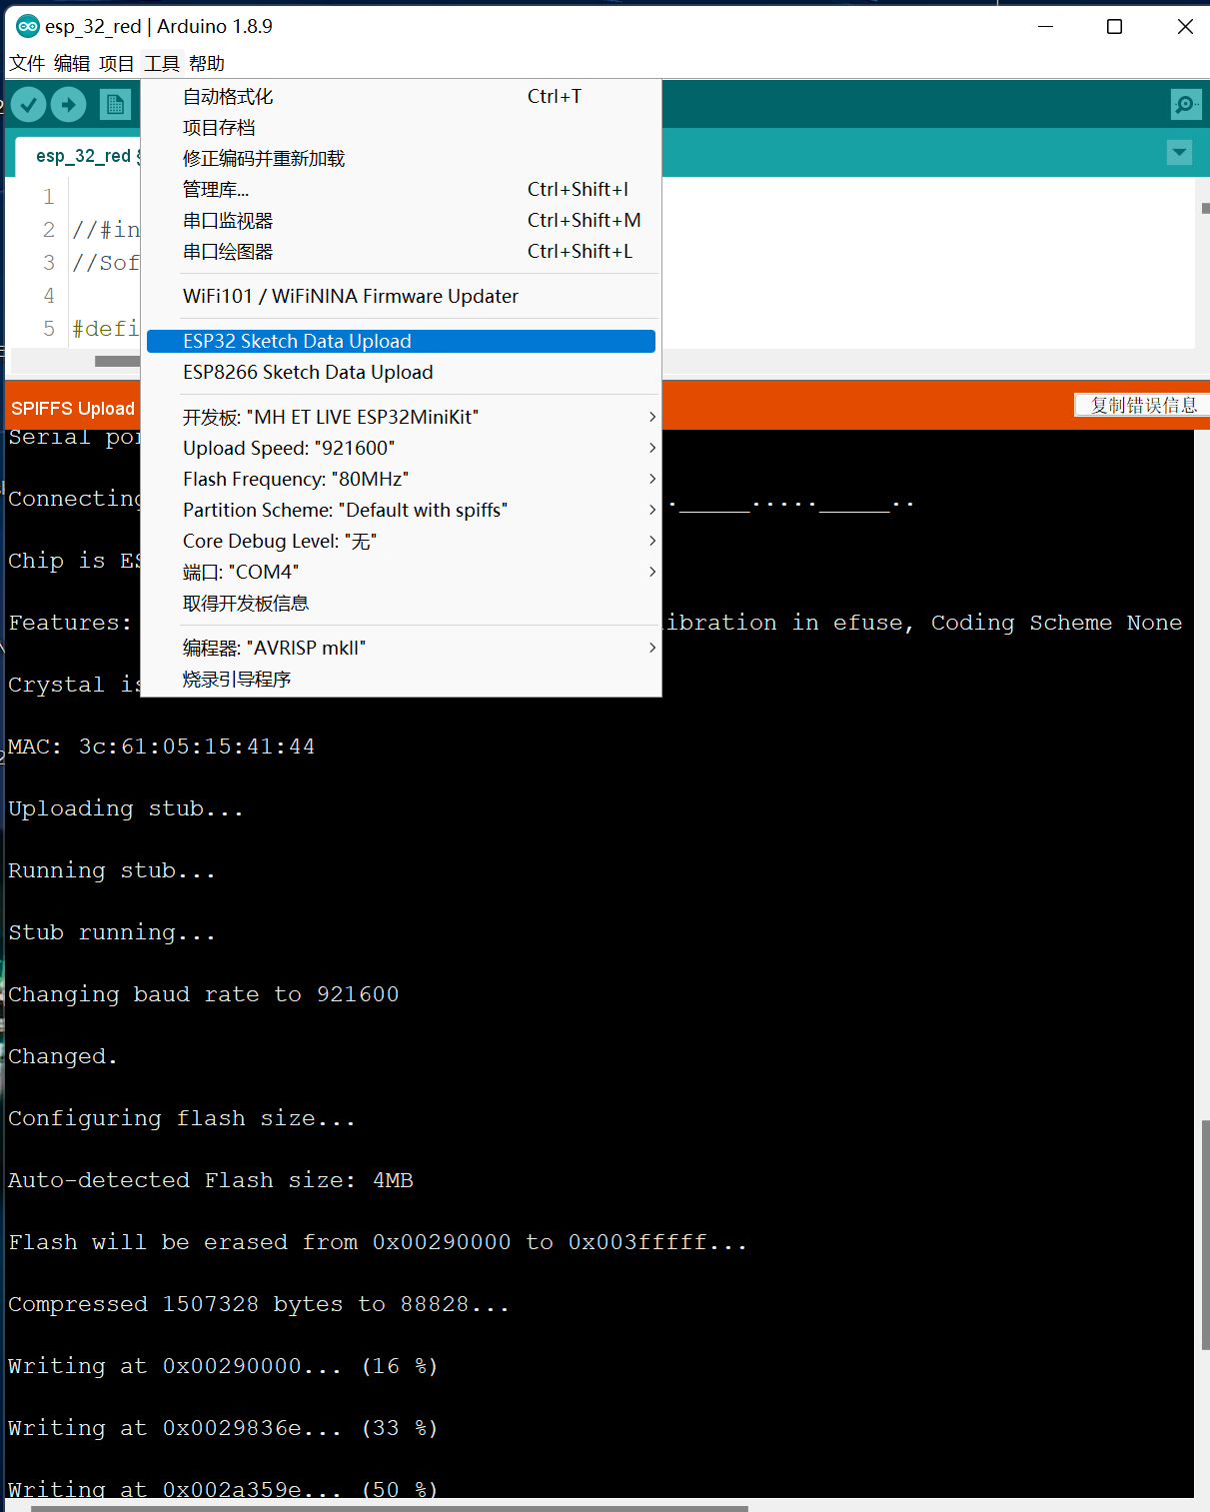Open the Serial Monitor magnifier icon
This screenshot has height=1512, width=1210.
[1185, 104]
